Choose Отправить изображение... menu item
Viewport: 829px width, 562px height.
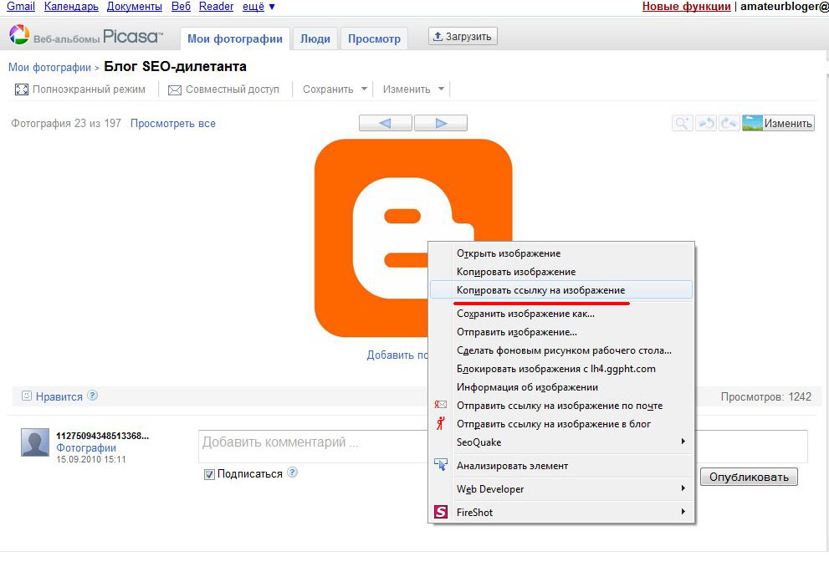561,332
